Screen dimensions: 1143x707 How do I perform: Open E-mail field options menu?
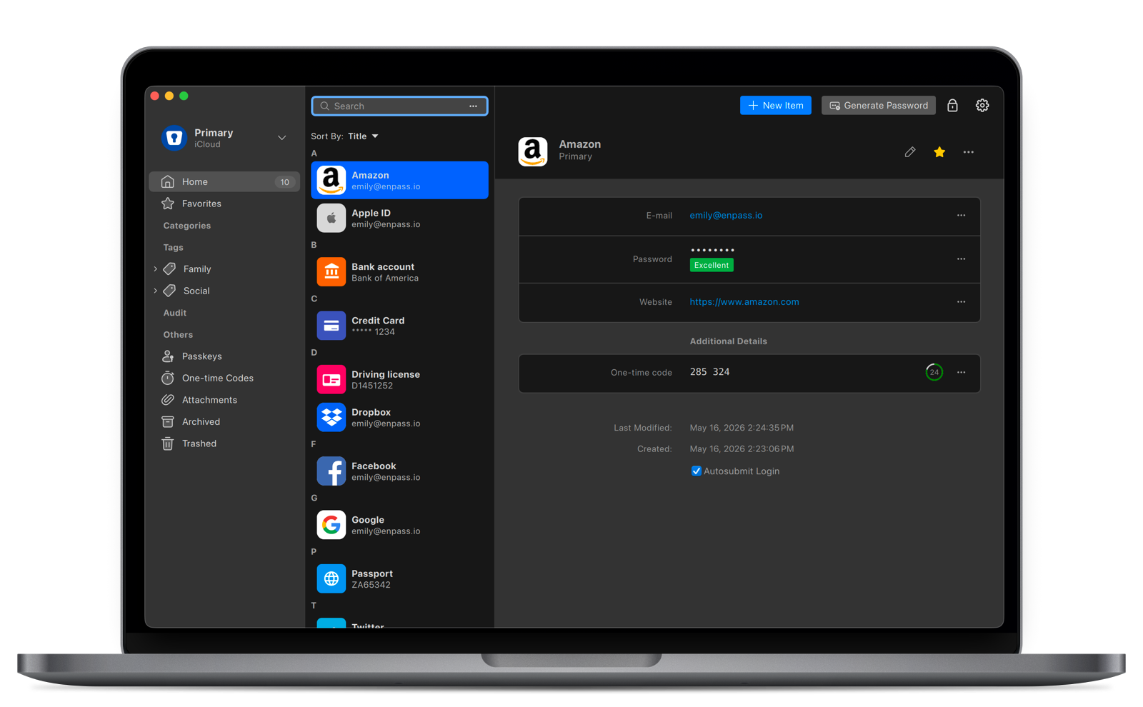[x=961, y=215]
